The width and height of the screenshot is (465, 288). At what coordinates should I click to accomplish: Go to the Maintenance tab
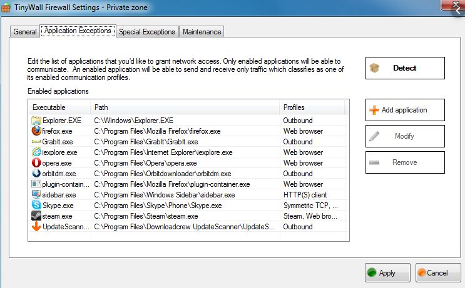coord(202,32)
